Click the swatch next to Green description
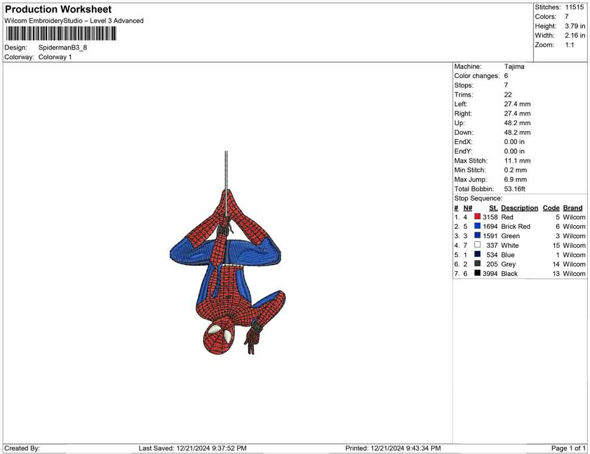Viewport: 590px width, 454px height. coord(477,236)
